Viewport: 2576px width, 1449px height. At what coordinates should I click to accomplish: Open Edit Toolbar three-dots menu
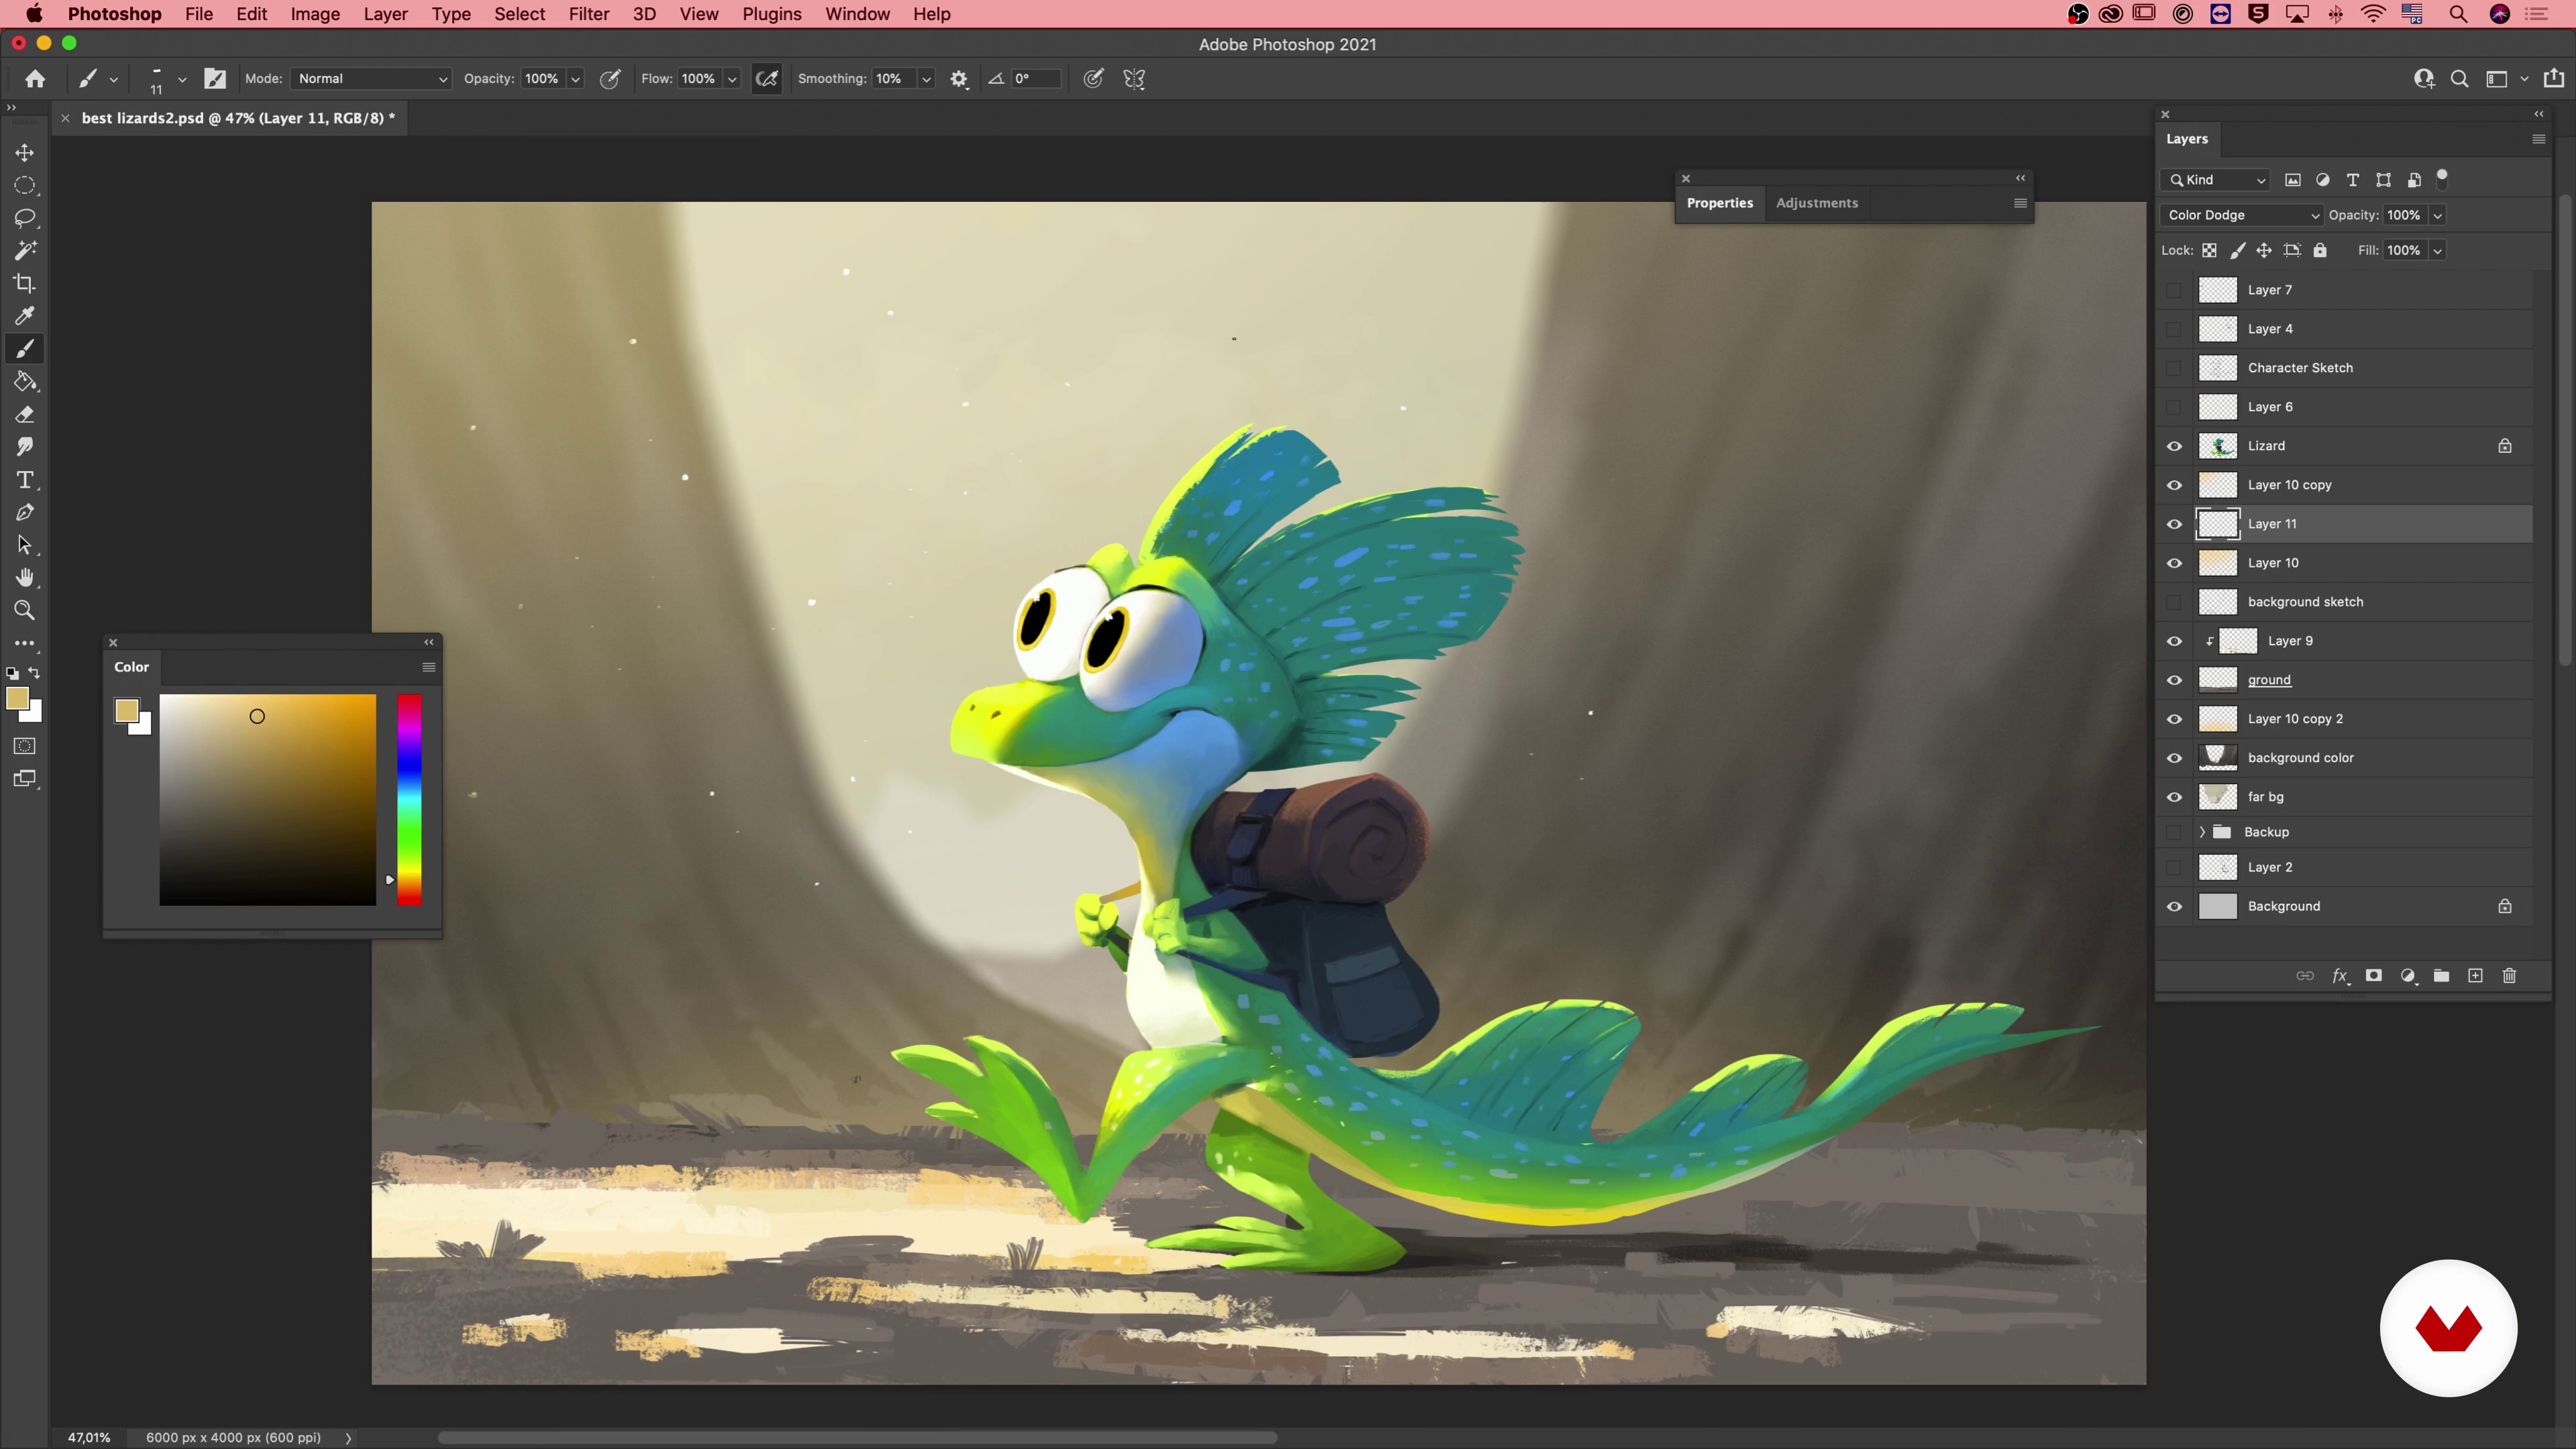click(x=25, y=643)
